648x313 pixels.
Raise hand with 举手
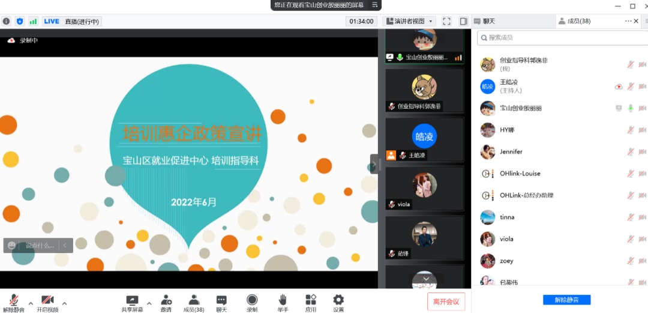[283, 303]
